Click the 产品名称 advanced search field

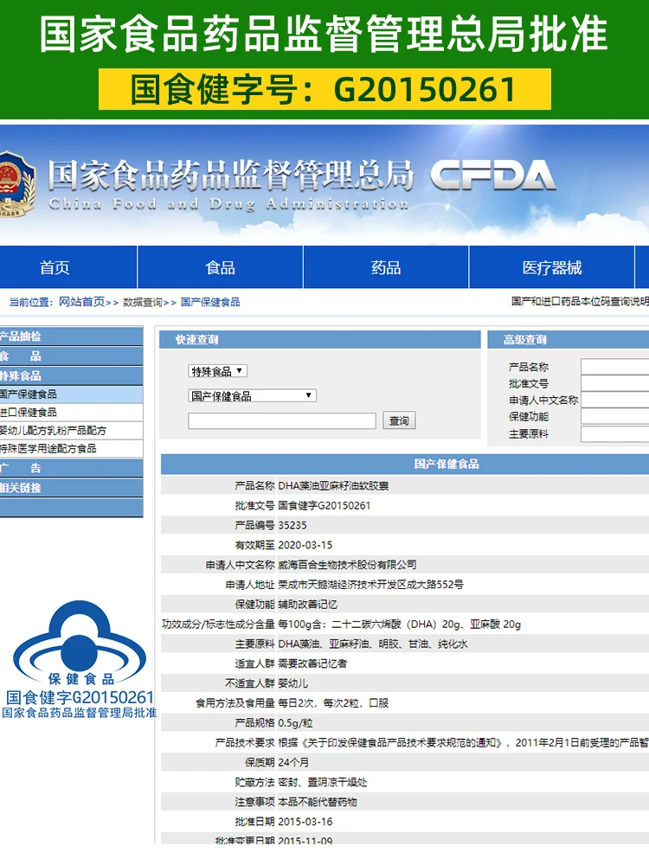point(614,367)
